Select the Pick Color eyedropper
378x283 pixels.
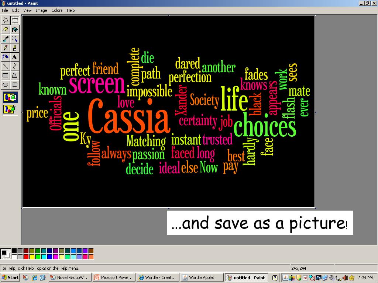tap(5, 38)
